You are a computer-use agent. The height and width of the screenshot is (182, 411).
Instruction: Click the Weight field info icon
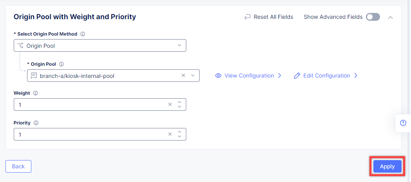tap(35, 93)
